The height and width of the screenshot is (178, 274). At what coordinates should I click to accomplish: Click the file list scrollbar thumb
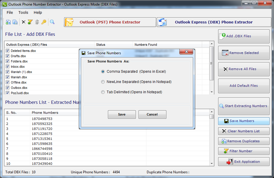pyautogui.click(x=212, y=63)
